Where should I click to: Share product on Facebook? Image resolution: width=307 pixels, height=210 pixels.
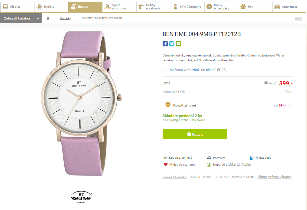pos(165,44)
